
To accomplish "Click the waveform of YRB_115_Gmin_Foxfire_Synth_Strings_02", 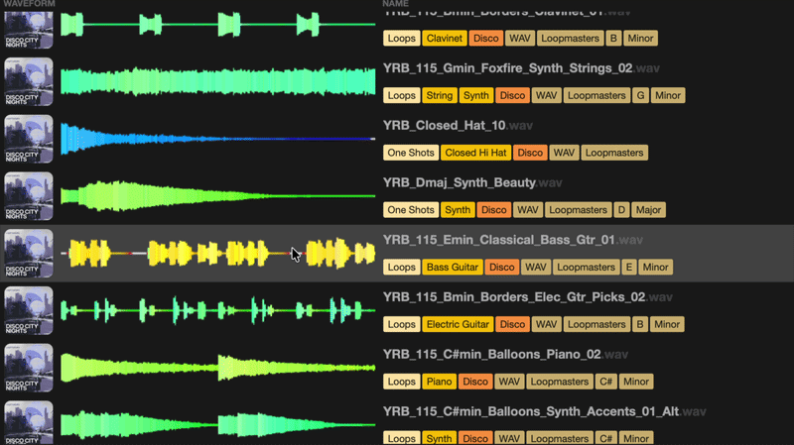I will click(217, 81).
